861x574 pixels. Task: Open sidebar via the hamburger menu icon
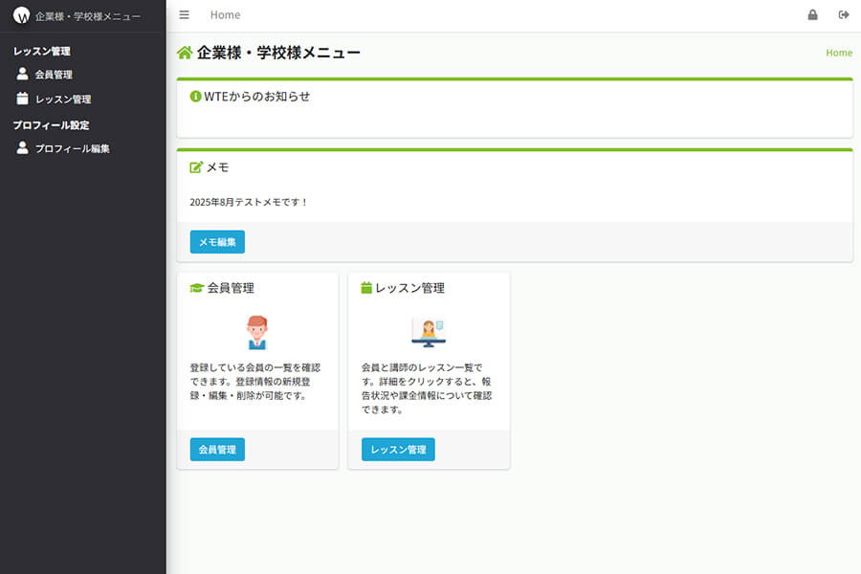pyautogui.click(x=184, y=14)
